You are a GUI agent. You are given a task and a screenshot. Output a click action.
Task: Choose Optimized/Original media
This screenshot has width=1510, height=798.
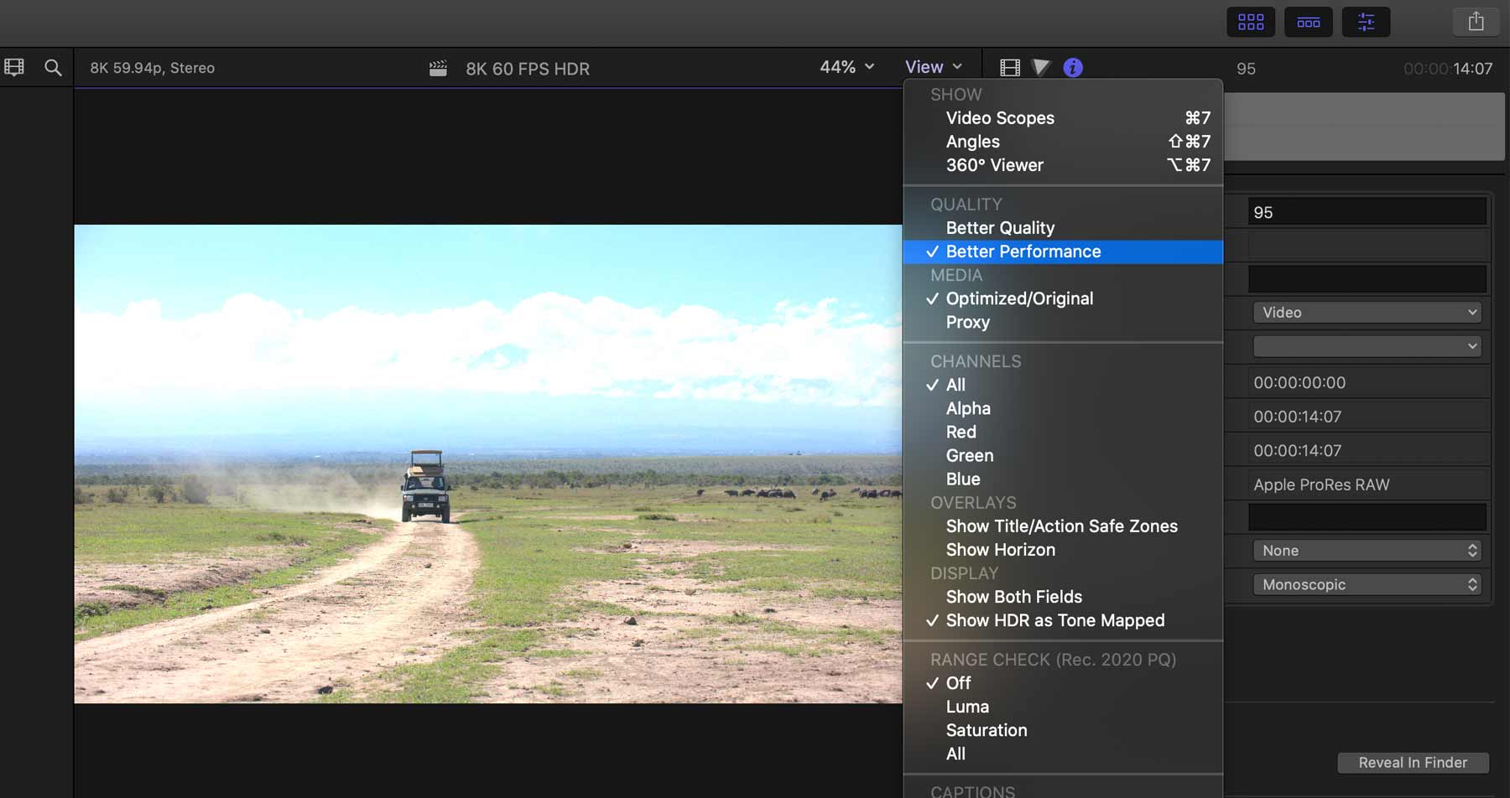point(1063,298)
